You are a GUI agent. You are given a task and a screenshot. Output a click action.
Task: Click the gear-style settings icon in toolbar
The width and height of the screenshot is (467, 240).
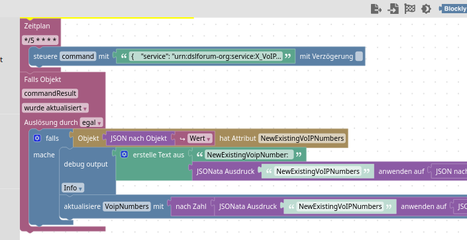point(426,9)
